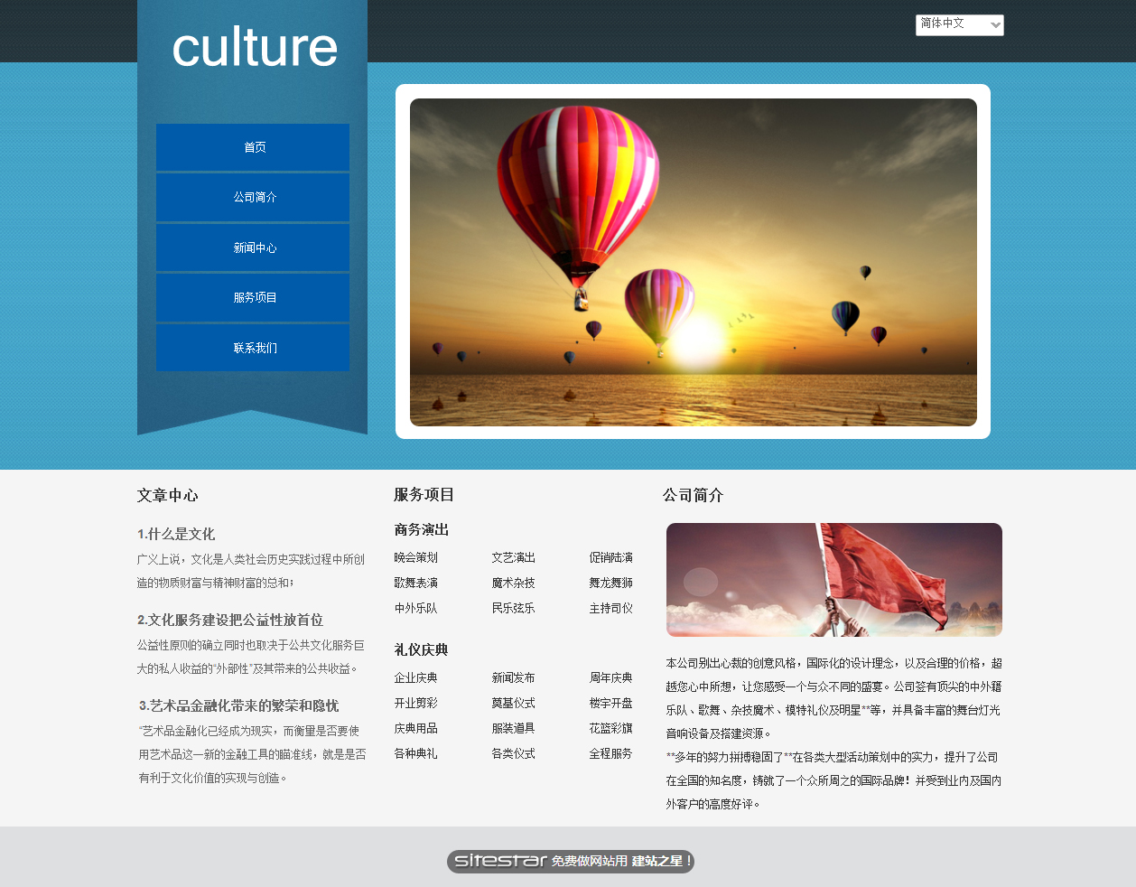Open the 简体中文 language dropdown
This screenshot has height=887, width=1136.
click(x=959, y=24)
